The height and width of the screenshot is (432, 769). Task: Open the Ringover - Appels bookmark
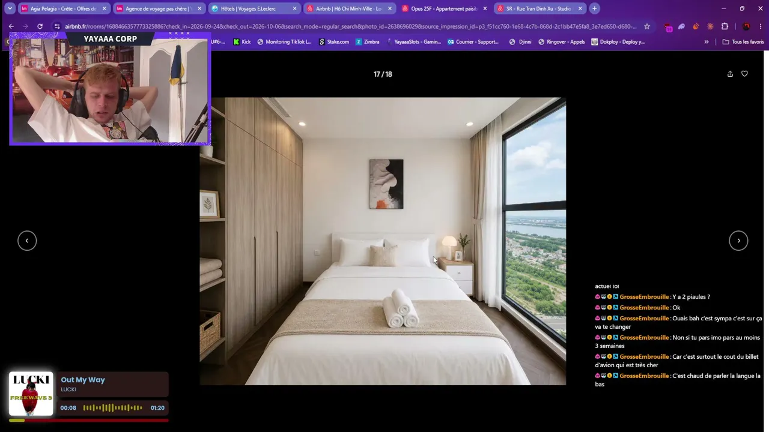point(561,42)
